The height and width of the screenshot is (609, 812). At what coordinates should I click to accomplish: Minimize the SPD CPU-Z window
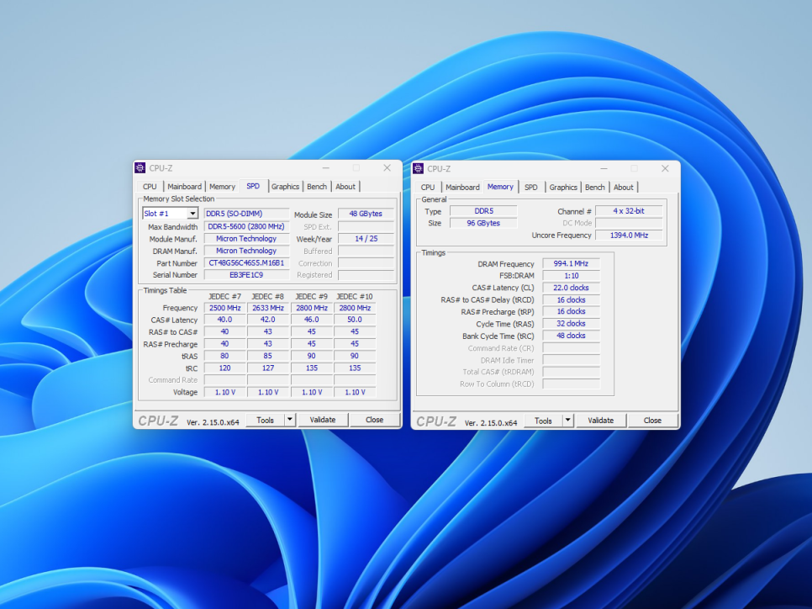(326, 168)
